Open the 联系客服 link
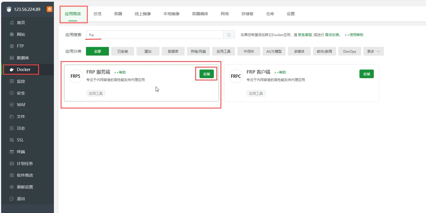The width and height of the screenshot is (426, 213). pyautogui.click(x=305, y=35)
